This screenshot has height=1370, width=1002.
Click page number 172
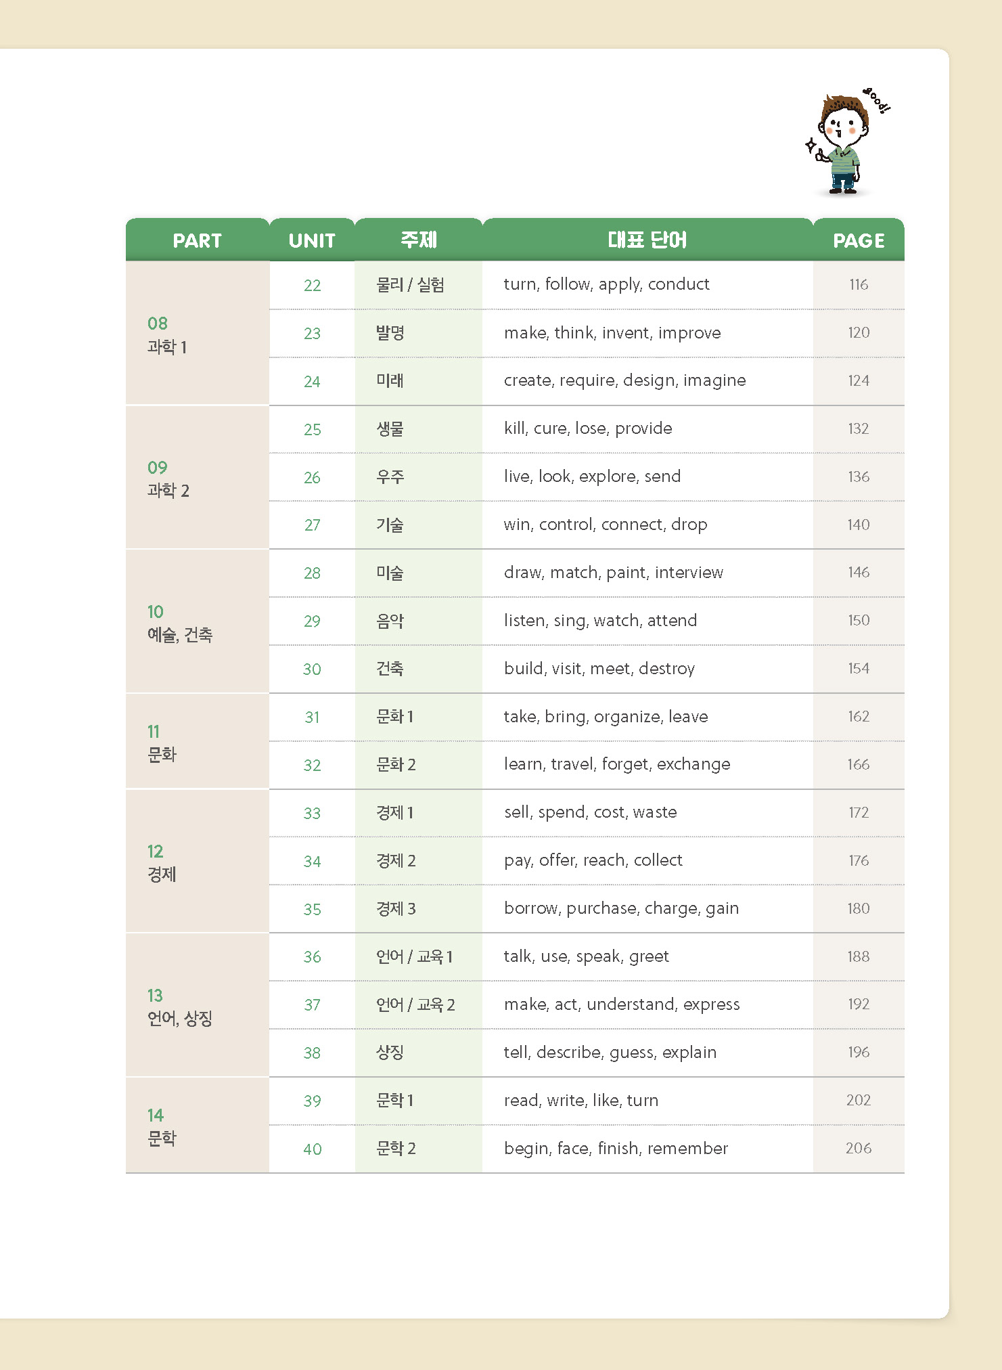point(859,812)
